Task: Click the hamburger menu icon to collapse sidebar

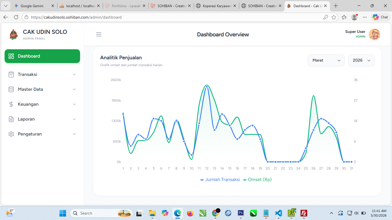Action: point(99,34)
